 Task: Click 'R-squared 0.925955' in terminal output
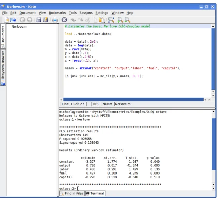click(76, 139)
